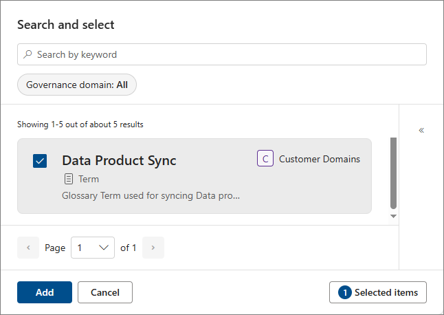Screen dimensions: 444x315
Task: Click the results list scrollbar thumb
Action: click(x=393, y=173)
